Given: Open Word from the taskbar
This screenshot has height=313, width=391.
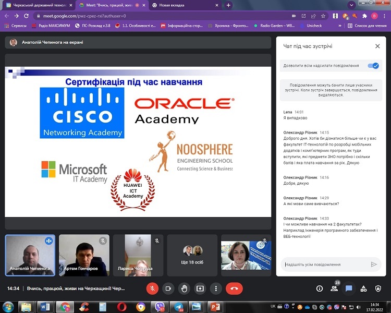Looking at the screenshot, I should click(45, 307).
